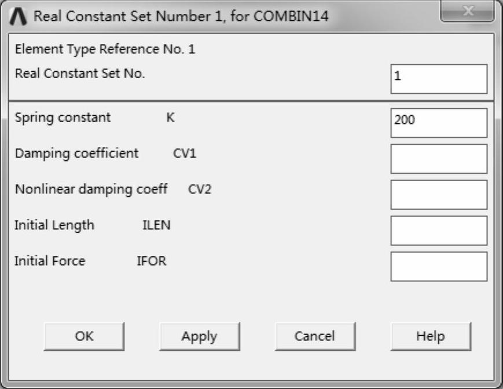The height and width of the screenshot is (389, 503).
Task: Cancel the real constant dialog
Action: pyautogui.click(x=315, y=336)
